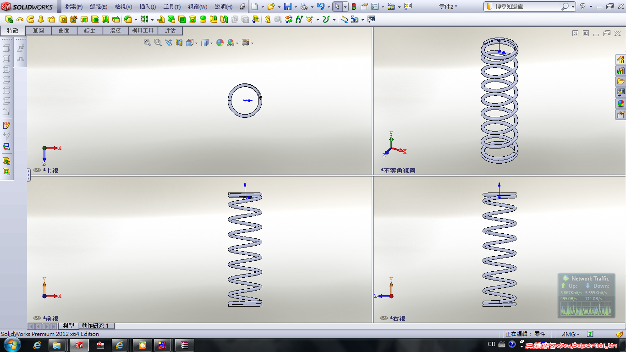Open a file using the folder icon
Image resolution: width=626 pixels, height=352 pixels.
[x=271, y=6]
